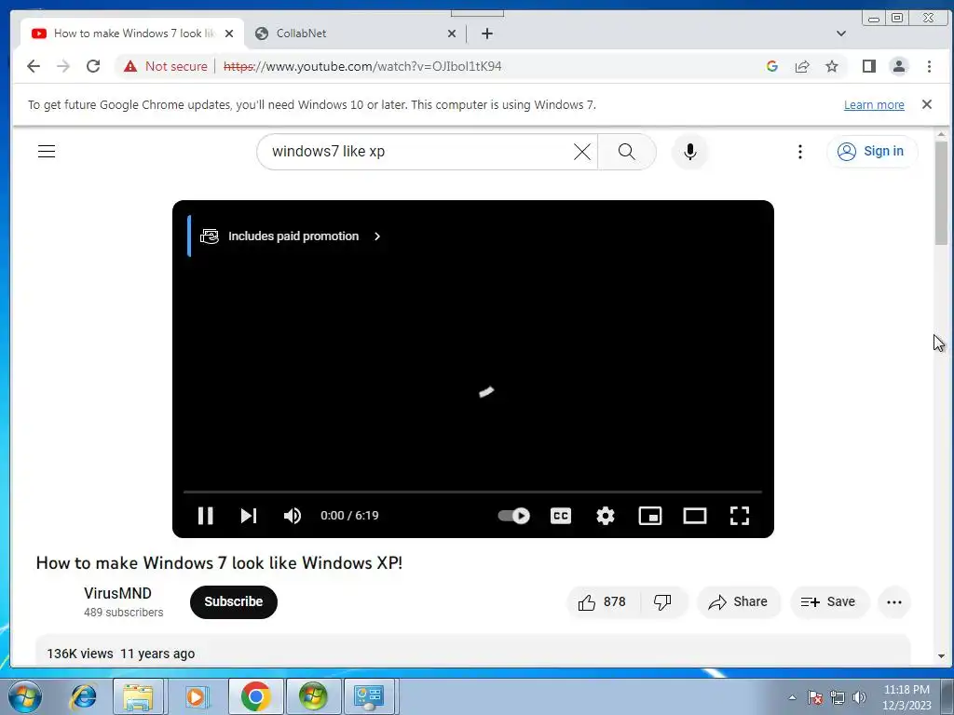Click the Not secure warning indicator
This screenshot has width=954, height=715.
click(x=166, y=66)
